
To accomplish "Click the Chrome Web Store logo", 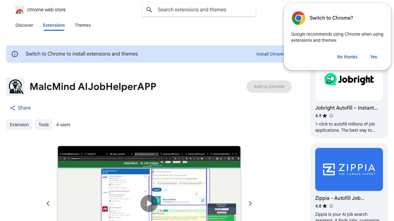I will (20, 10).
